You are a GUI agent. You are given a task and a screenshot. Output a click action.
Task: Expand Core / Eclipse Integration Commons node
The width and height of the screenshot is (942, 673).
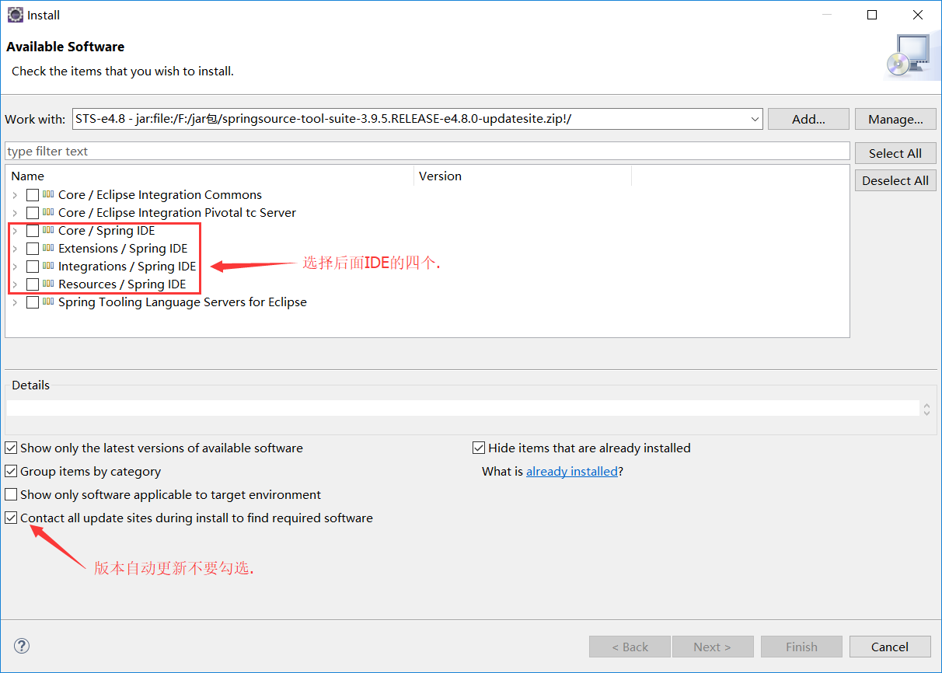click(x=15, y=195)
